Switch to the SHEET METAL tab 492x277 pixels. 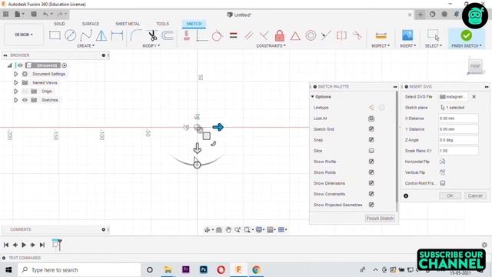128,24
